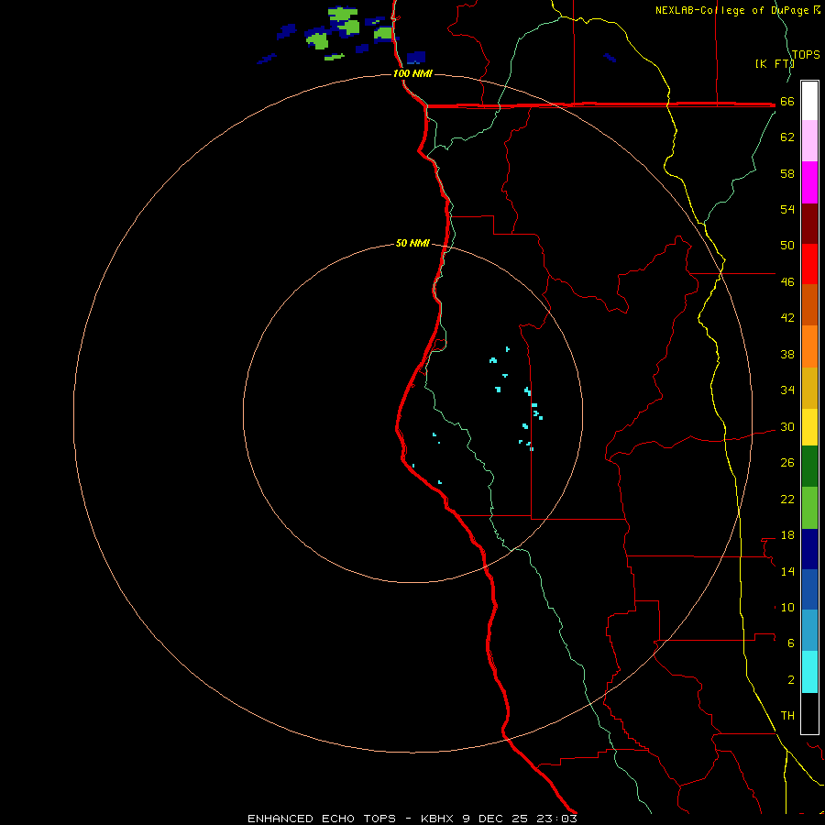
Task: Select the "TOPS" legend title
Action: (x=806, y=54)
